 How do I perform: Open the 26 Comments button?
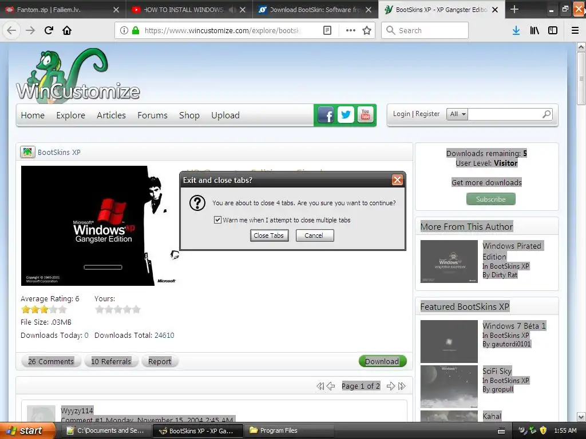pyautogui.click(x=51, y=361)
